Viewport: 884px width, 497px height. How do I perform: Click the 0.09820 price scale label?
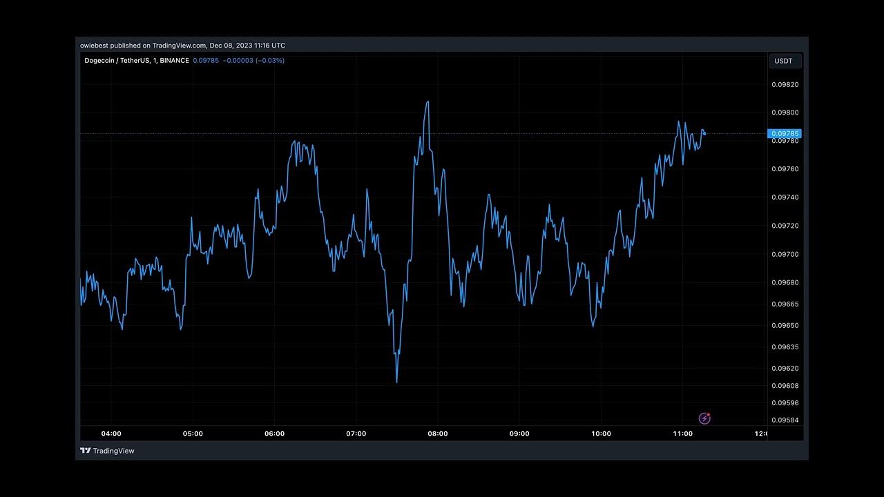(x=785, y=85)
